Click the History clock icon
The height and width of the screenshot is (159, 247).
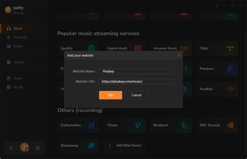(9, 62)
